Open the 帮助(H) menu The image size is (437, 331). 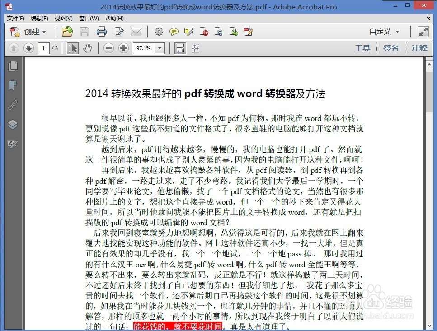[114, 19]
